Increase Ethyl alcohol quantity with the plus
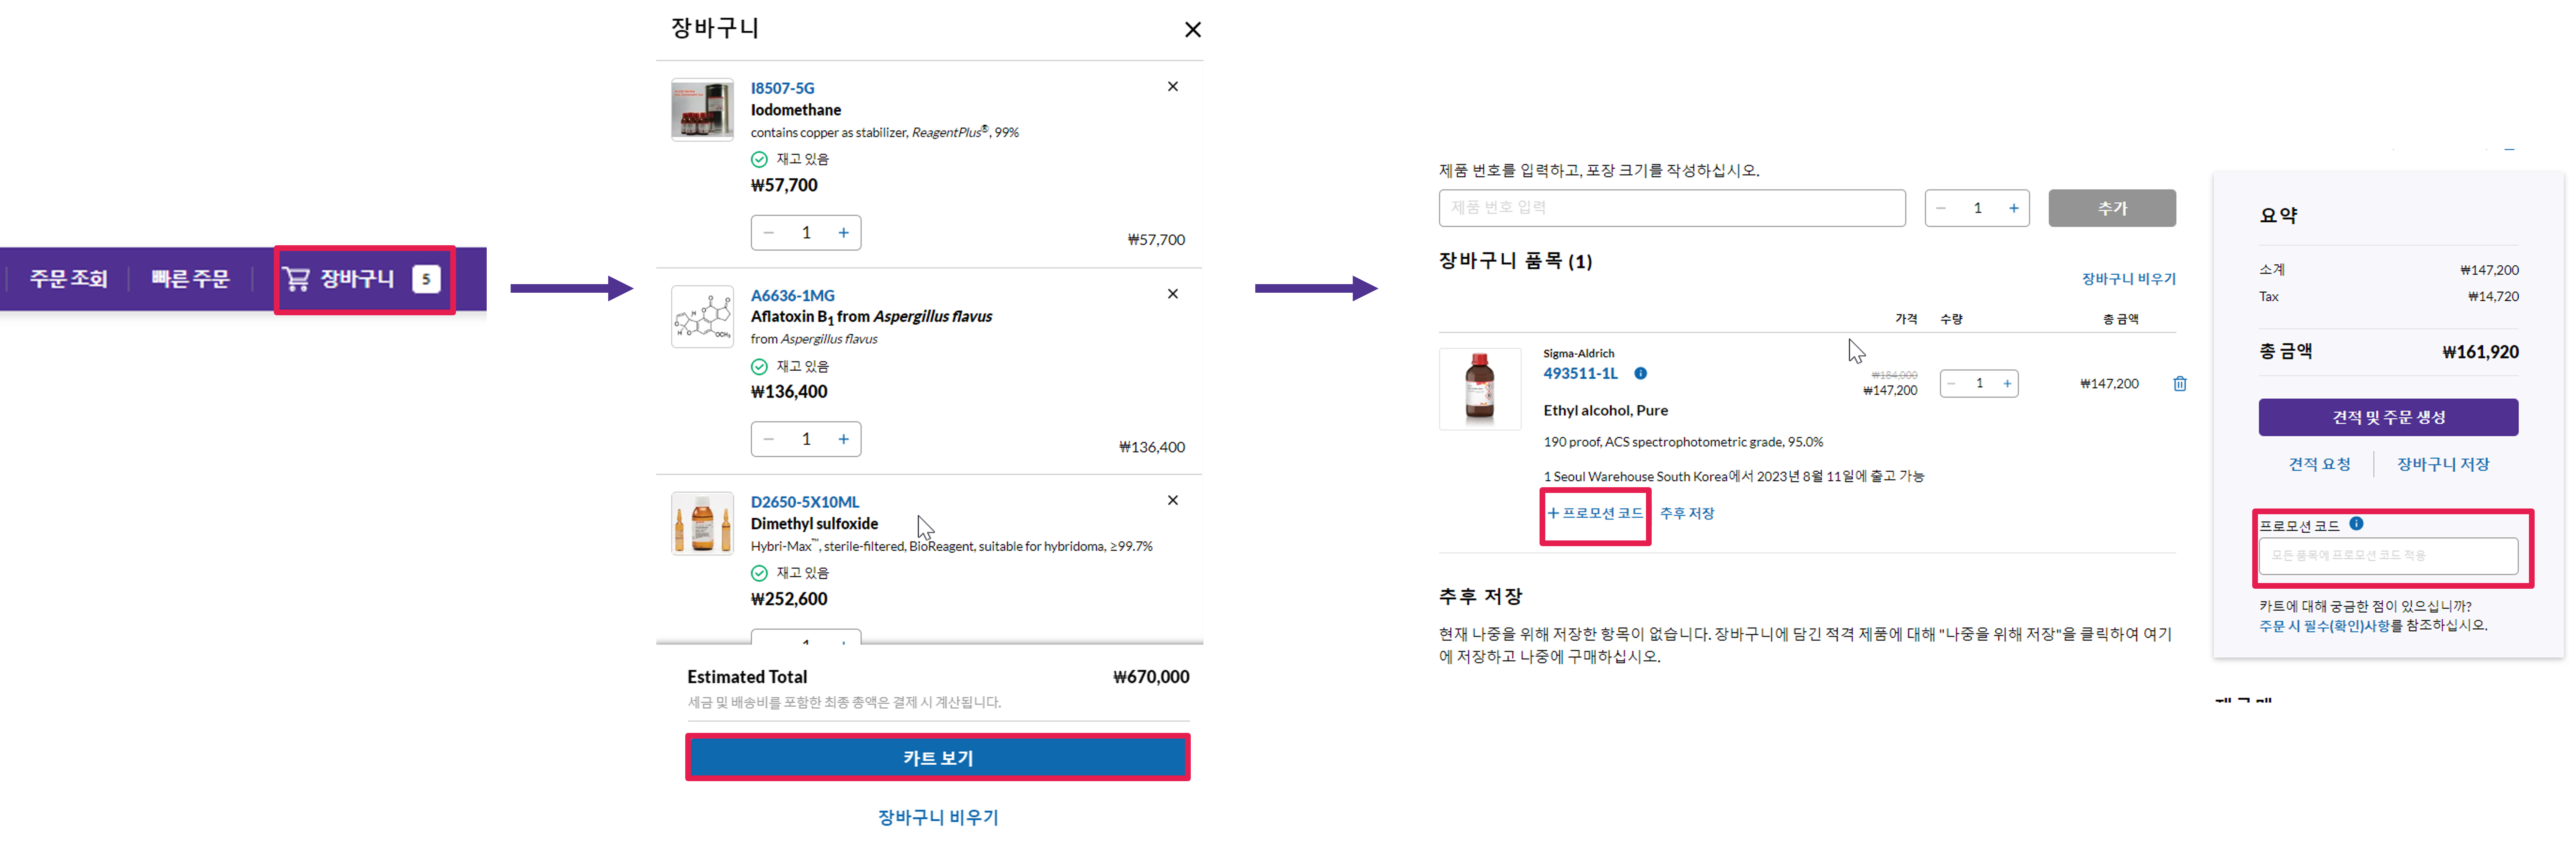The height and width of the screenshot is (852, 2576). tap(2006, 384)
